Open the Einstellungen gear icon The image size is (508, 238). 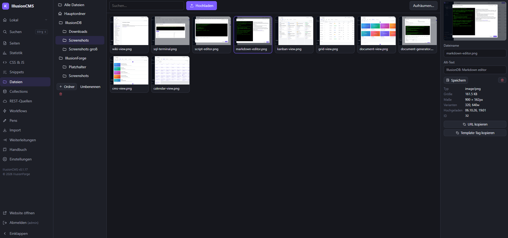(5, 159)
